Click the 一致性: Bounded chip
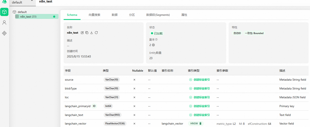The width and height of the screenshot is (310, 127). coord(254,33)
